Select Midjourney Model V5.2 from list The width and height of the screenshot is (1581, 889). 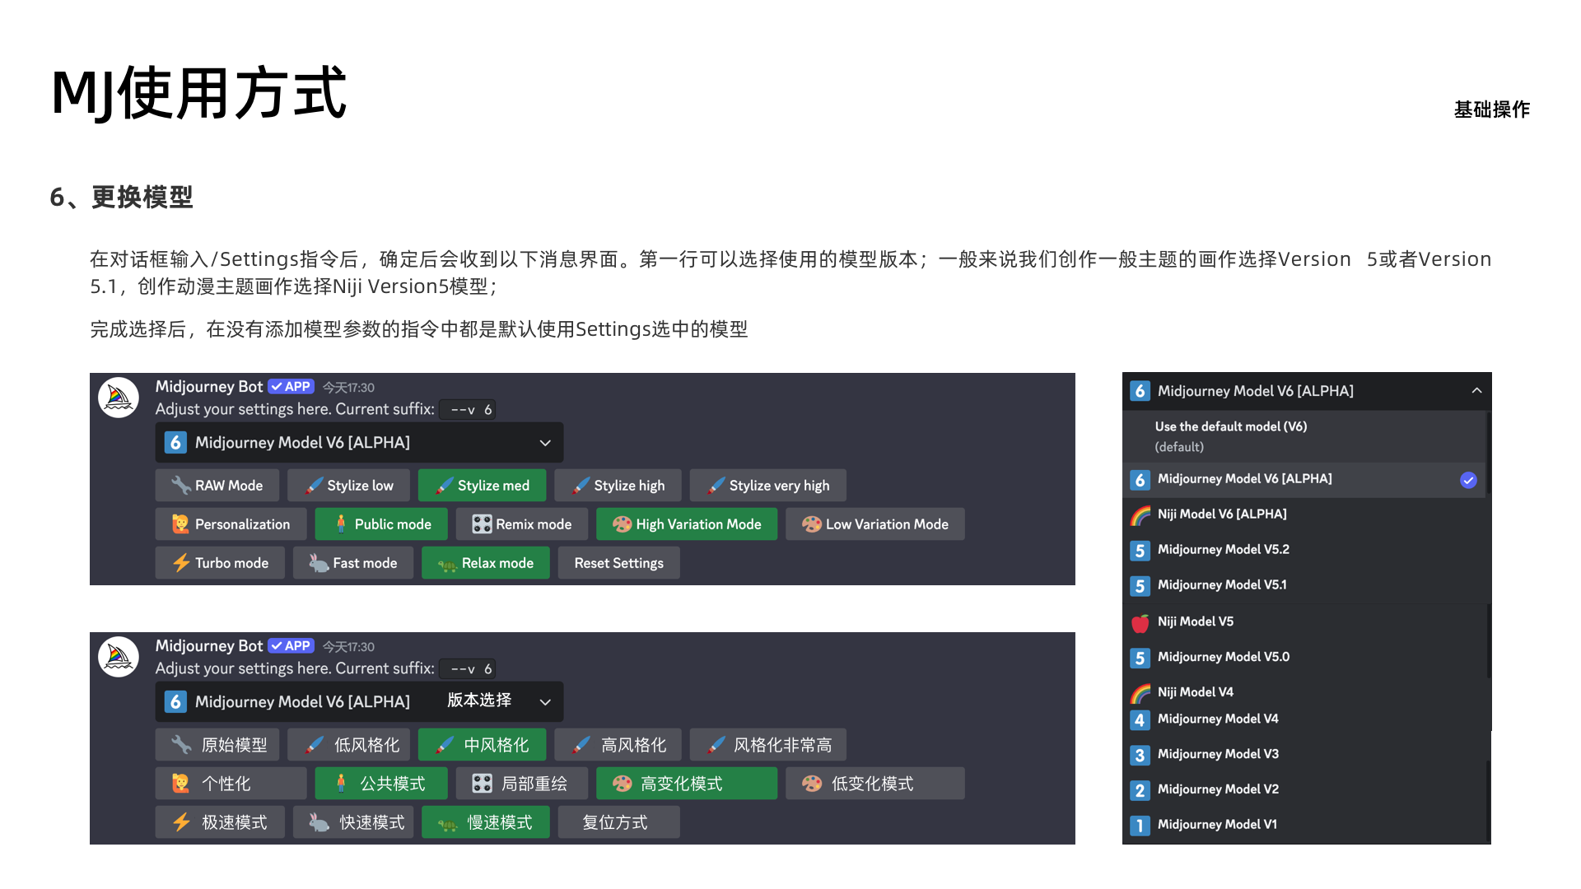[1223, 550]
